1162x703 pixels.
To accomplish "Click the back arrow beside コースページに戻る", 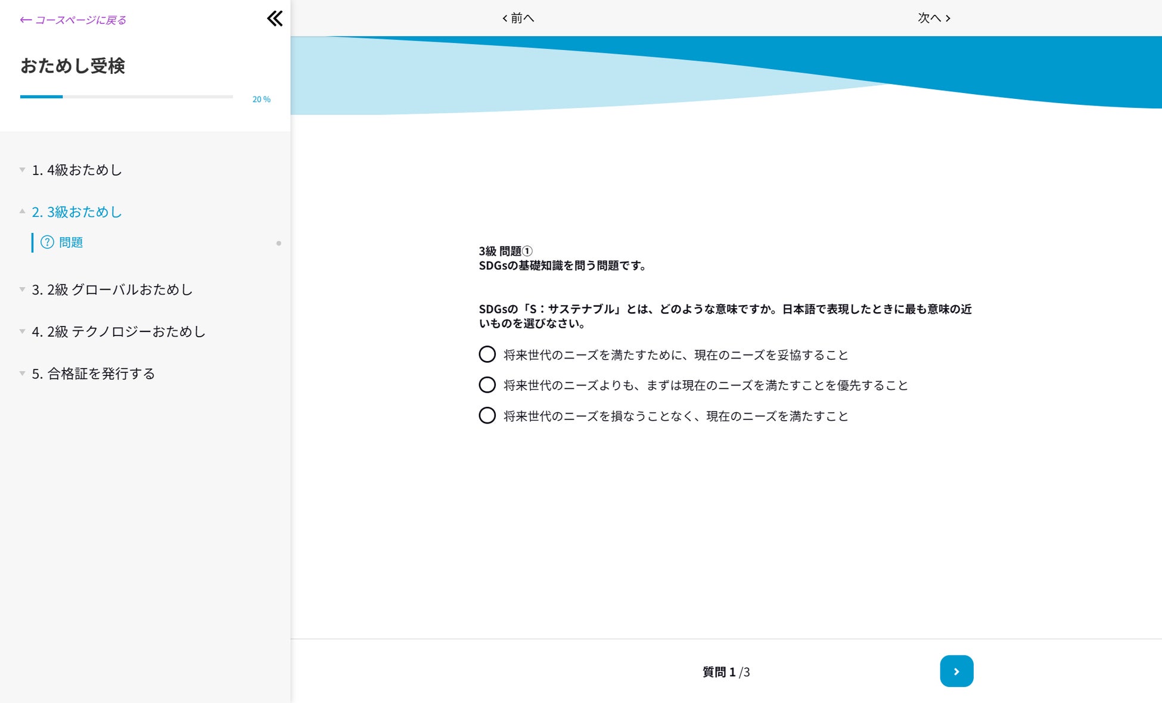I will (24, 19).
